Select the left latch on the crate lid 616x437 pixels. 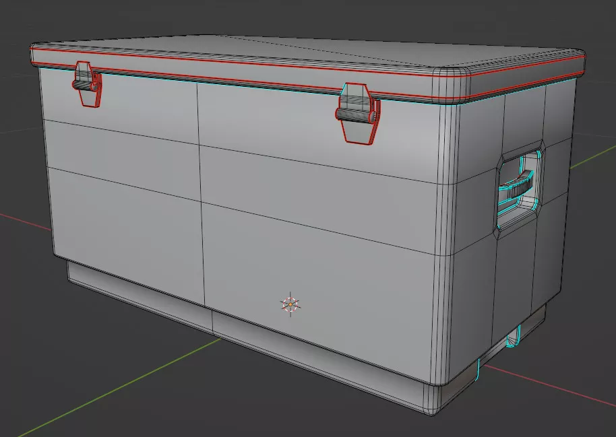86,86
